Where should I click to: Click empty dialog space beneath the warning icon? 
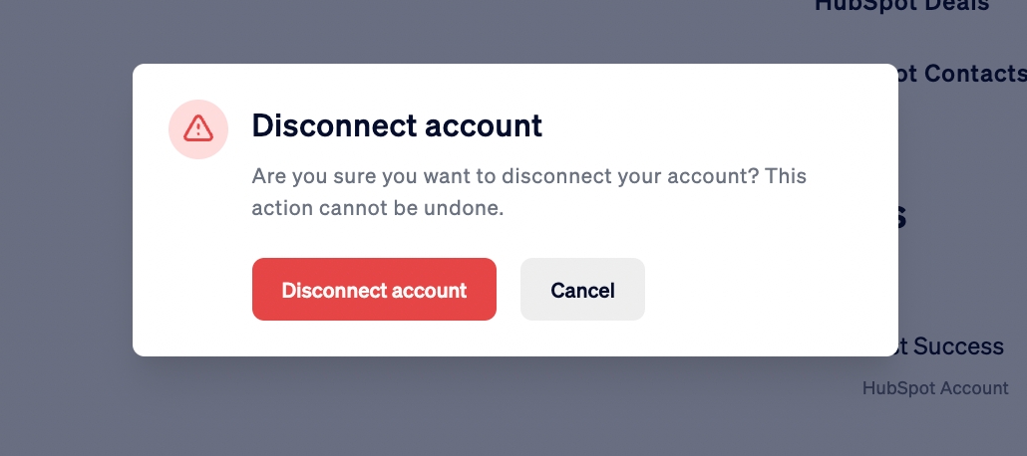(198, 249)
